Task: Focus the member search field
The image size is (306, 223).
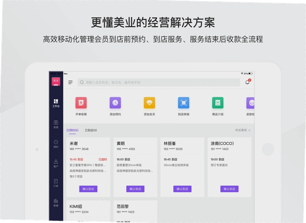Action: tap(159, 82)
